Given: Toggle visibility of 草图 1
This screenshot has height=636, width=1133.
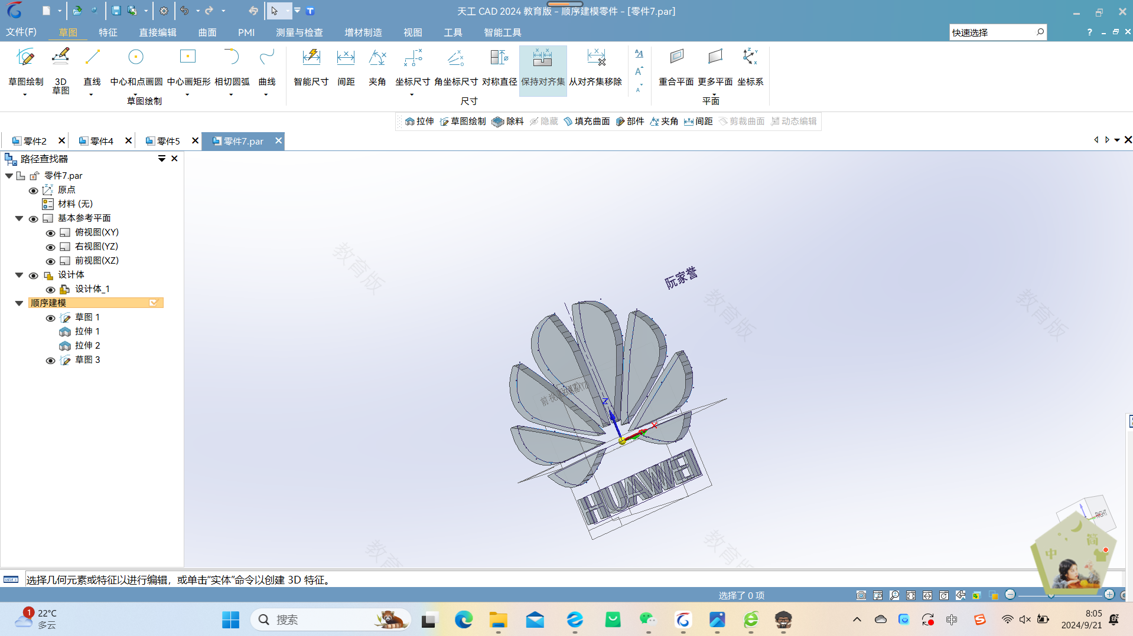Looking at the screenshot, I should pos(50,318).
